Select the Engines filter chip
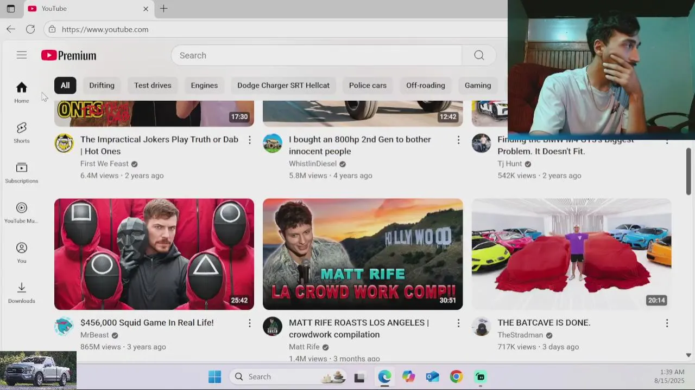The image size is (695, 390). point(204,85)
